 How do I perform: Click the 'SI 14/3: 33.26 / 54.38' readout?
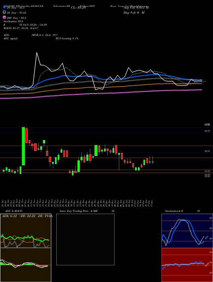33,25
